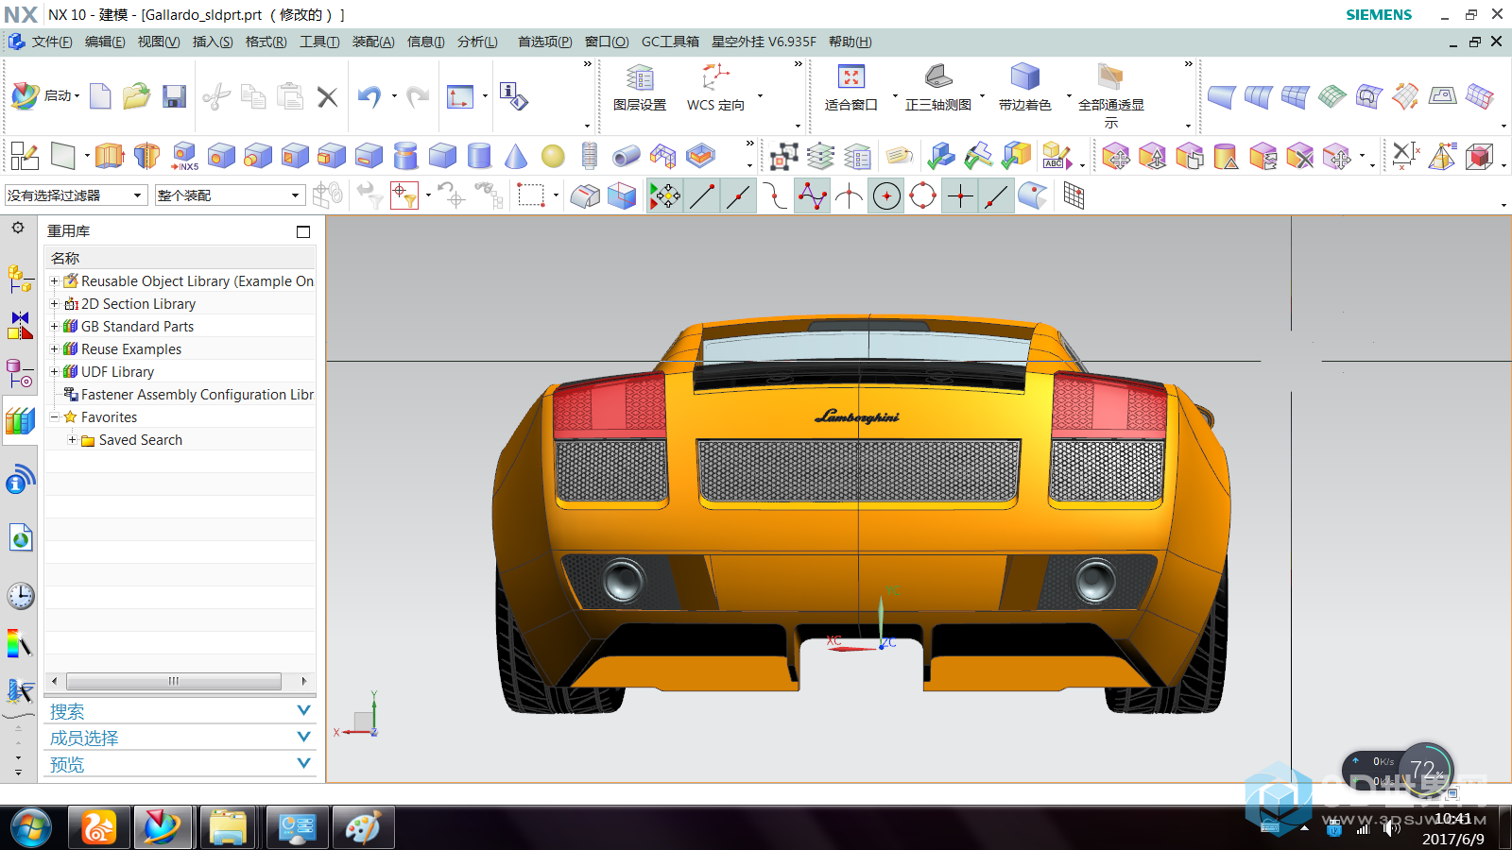This screenshot has width=1512, height=850.
Task: Click the New file icon
Action: click(100, 96)
